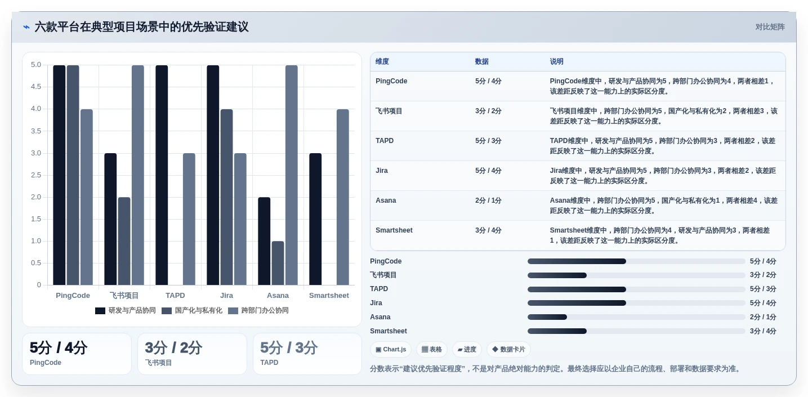Click the 2.5 y-axis tick label
The image size is (808, 397).
click(x=36, y=175)
